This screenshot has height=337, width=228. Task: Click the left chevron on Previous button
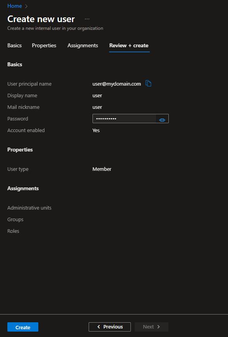click(99, 327)
